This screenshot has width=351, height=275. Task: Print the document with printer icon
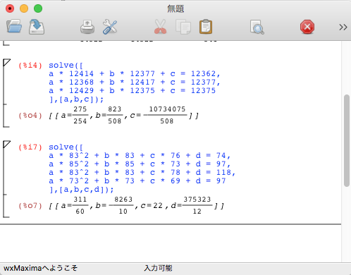coord(87,27)
